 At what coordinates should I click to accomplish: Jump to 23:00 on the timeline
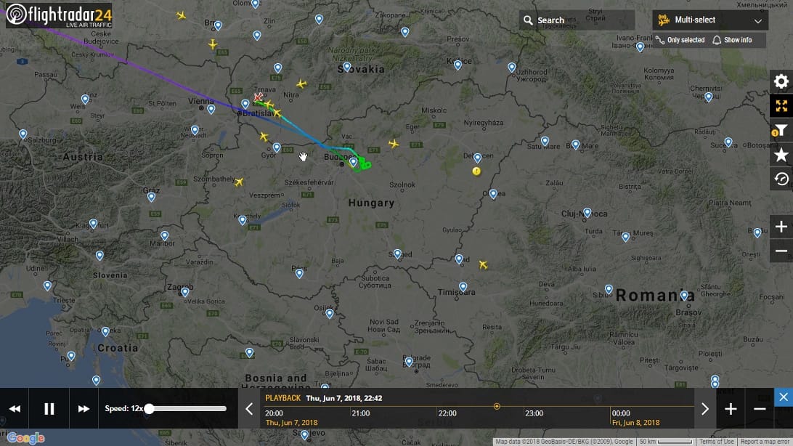point(534,413)
